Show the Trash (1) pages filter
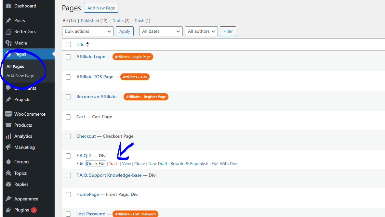The width and height of the screenshot is (385, 217). (x=142, y=20)
